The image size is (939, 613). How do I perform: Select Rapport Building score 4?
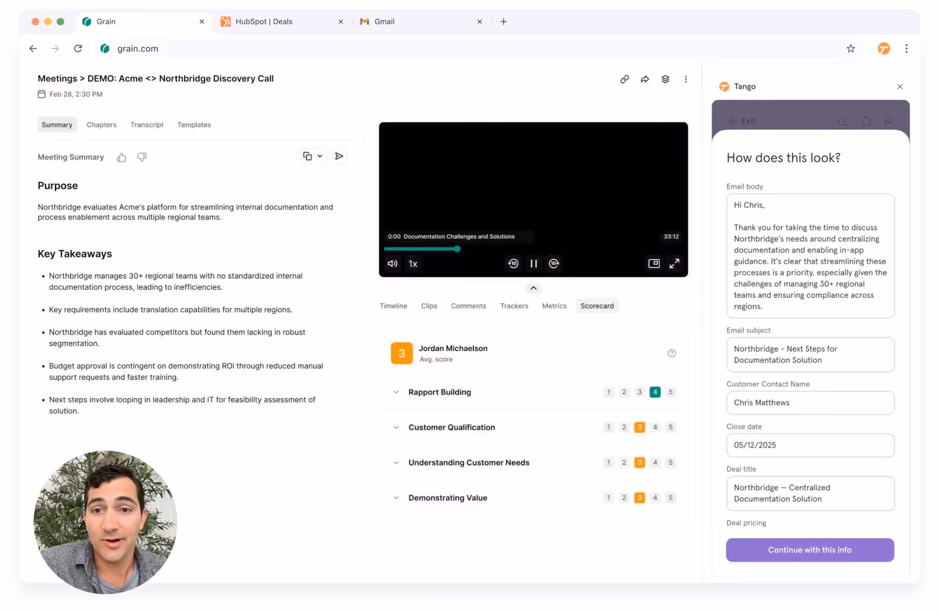[x=655, y=392]
